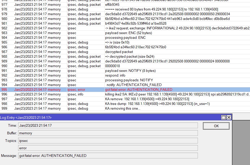Select row 984 processing payload ENC
The width and height of the screenshot is (250, 165).
[125, 38]
